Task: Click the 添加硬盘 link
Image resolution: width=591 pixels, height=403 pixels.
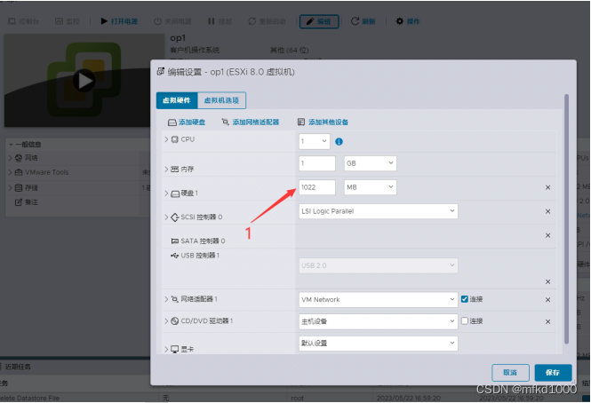Action: point(192,122)
